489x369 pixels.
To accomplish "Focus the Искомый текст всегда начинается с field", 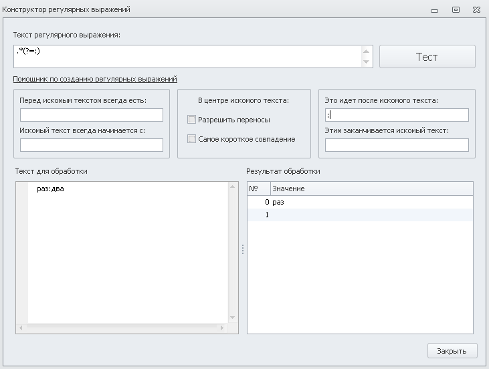I will pos(92,145).
